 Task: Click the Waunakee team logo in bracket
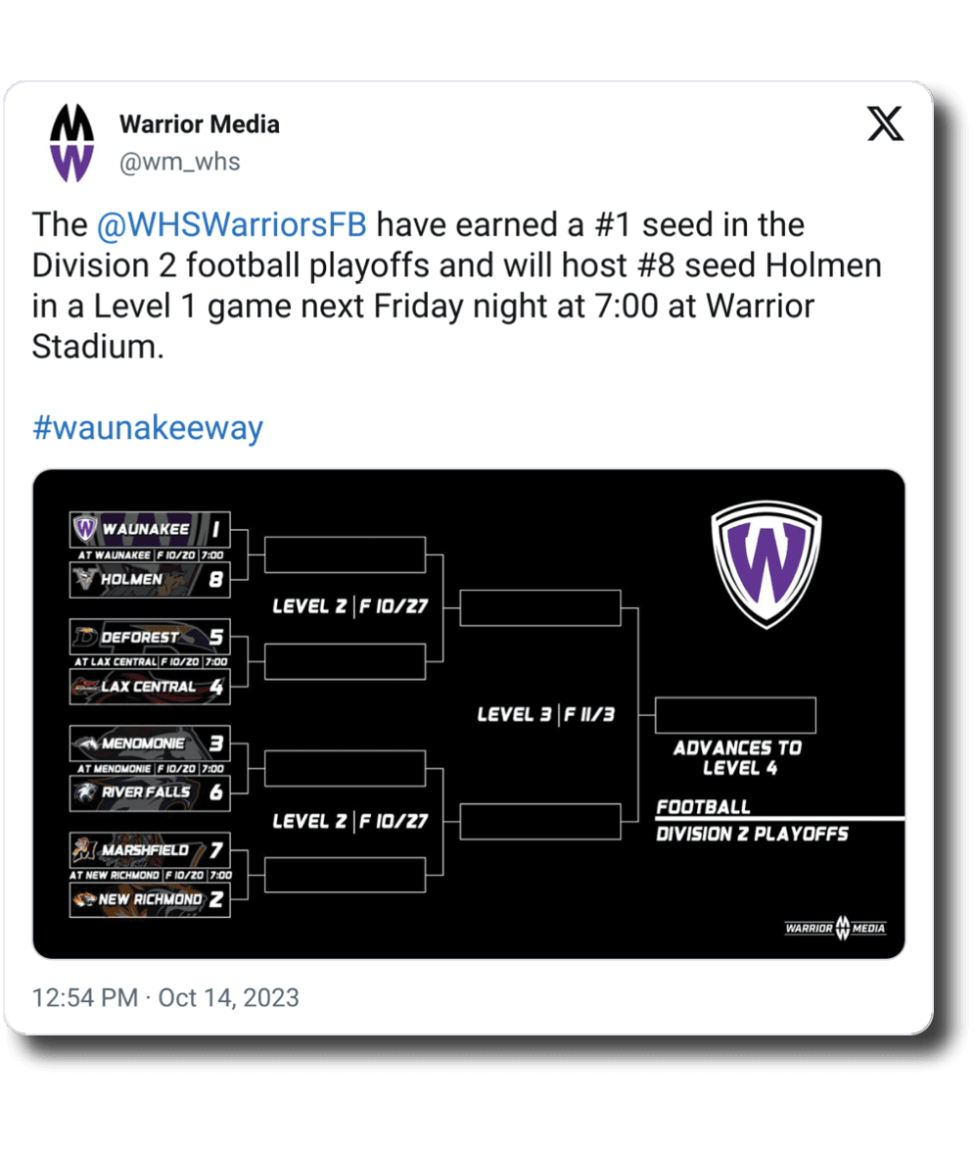[x=84, y=530]
